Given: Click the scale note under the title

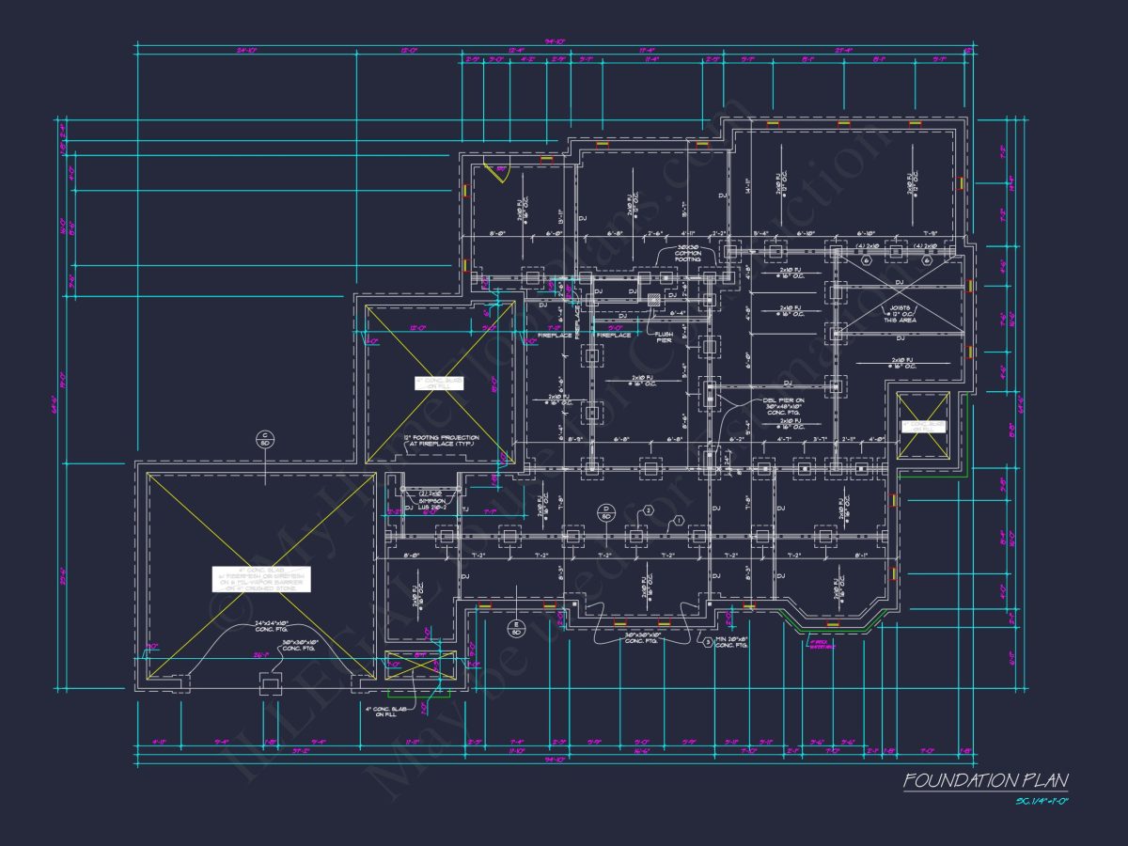Looking at the screenshot, I should point(1043,801).
